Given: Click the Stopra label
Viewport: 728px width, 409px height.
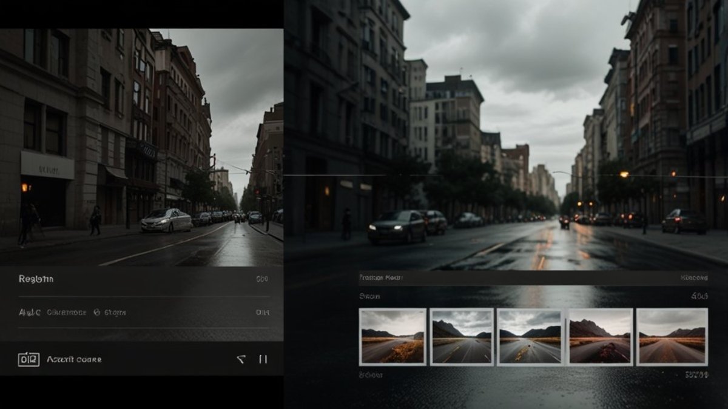Looking at the screenshot, I should click(x=115, y=313).
